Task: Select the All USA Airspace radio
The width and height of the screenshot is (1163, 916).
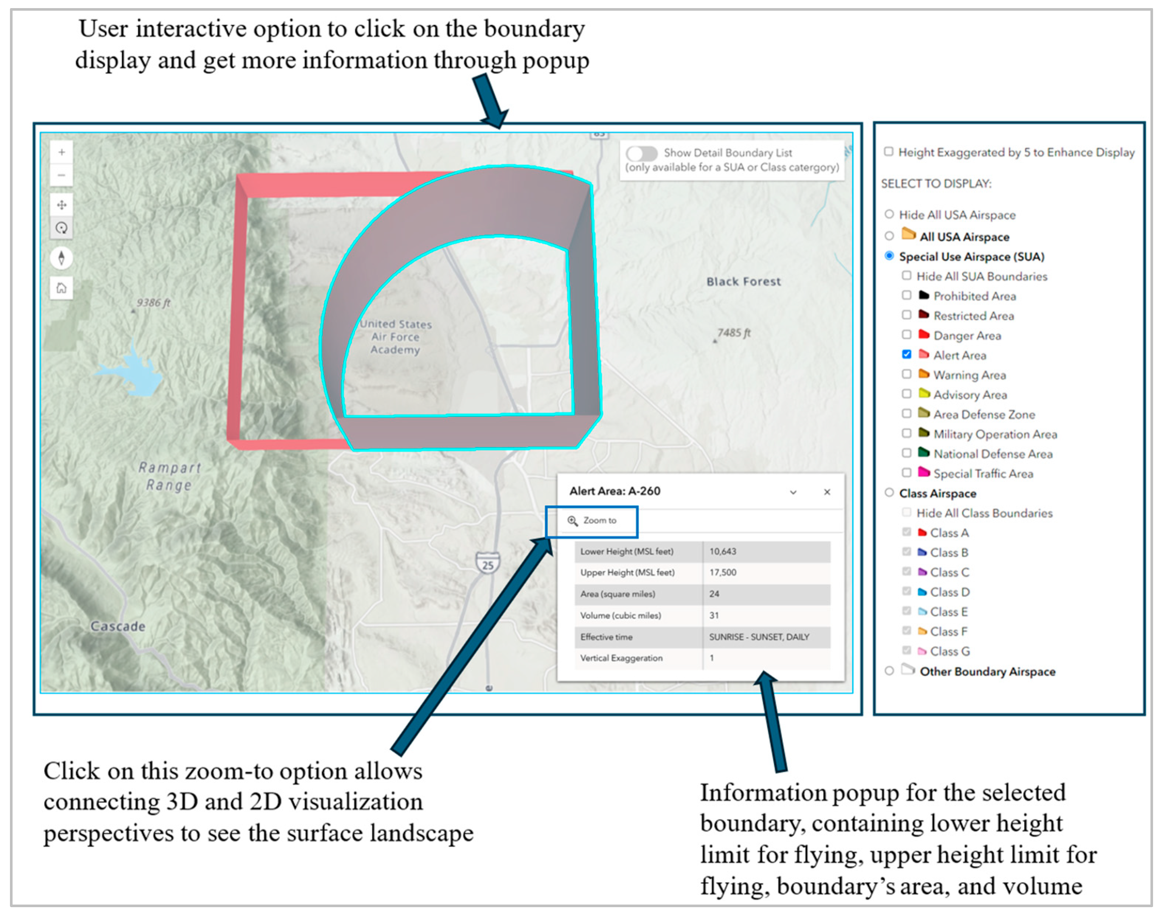Action: click(890, 236)
